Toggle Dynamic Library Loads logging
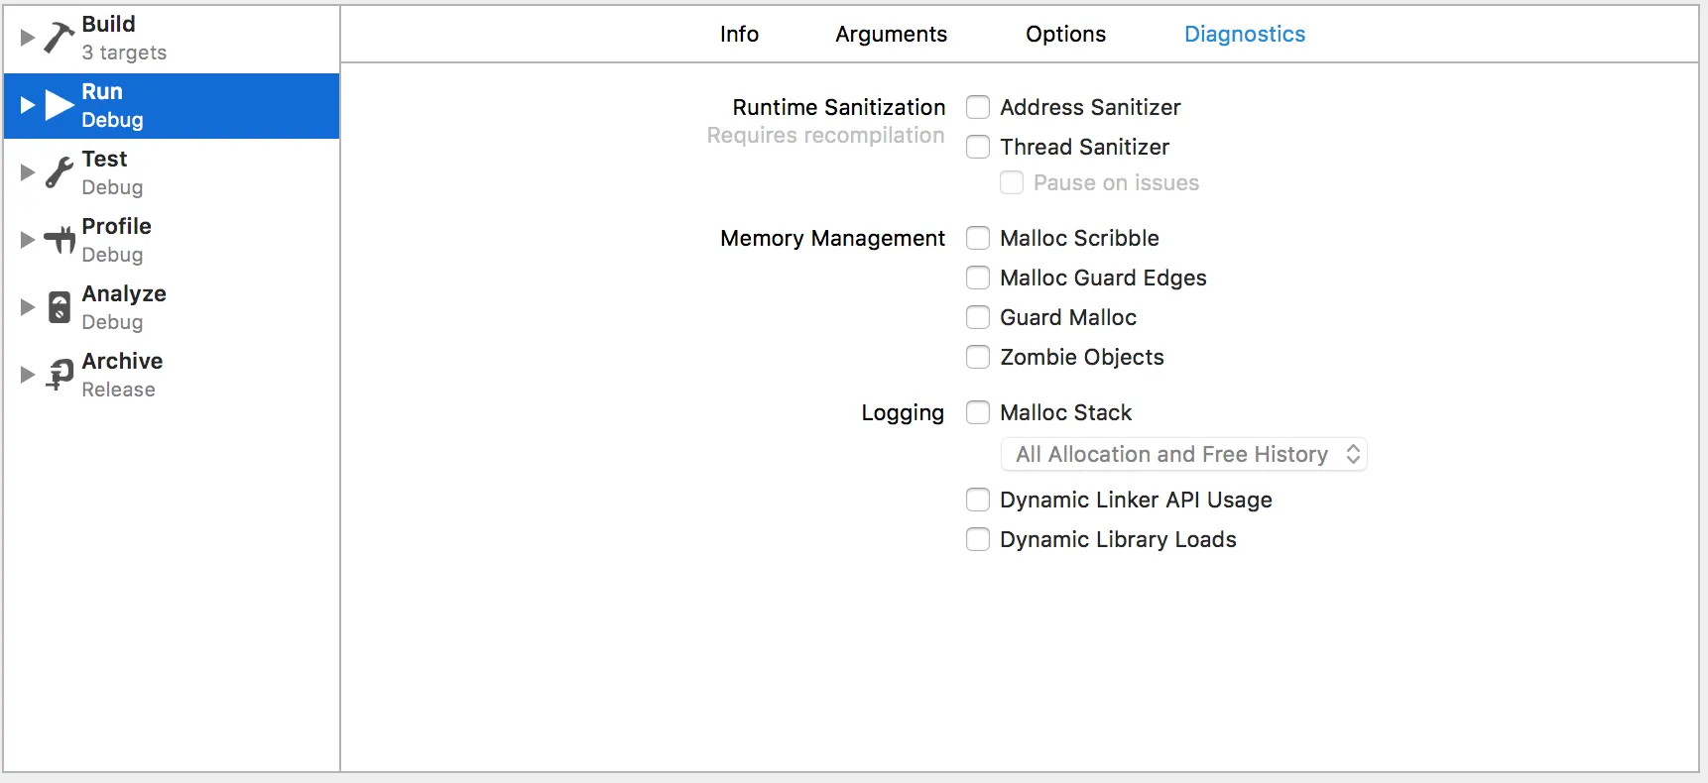The image size is (1708, 783). pos(978,539)
